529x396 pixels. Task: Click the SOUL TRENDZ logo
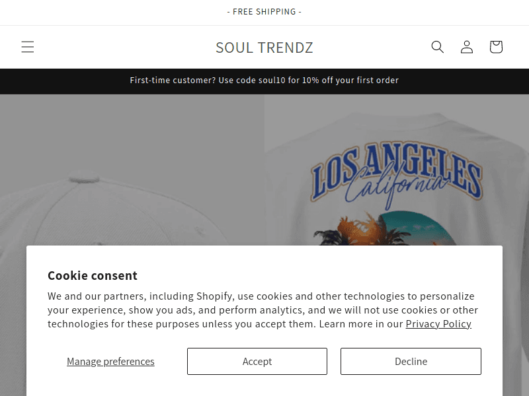(264, 47)
